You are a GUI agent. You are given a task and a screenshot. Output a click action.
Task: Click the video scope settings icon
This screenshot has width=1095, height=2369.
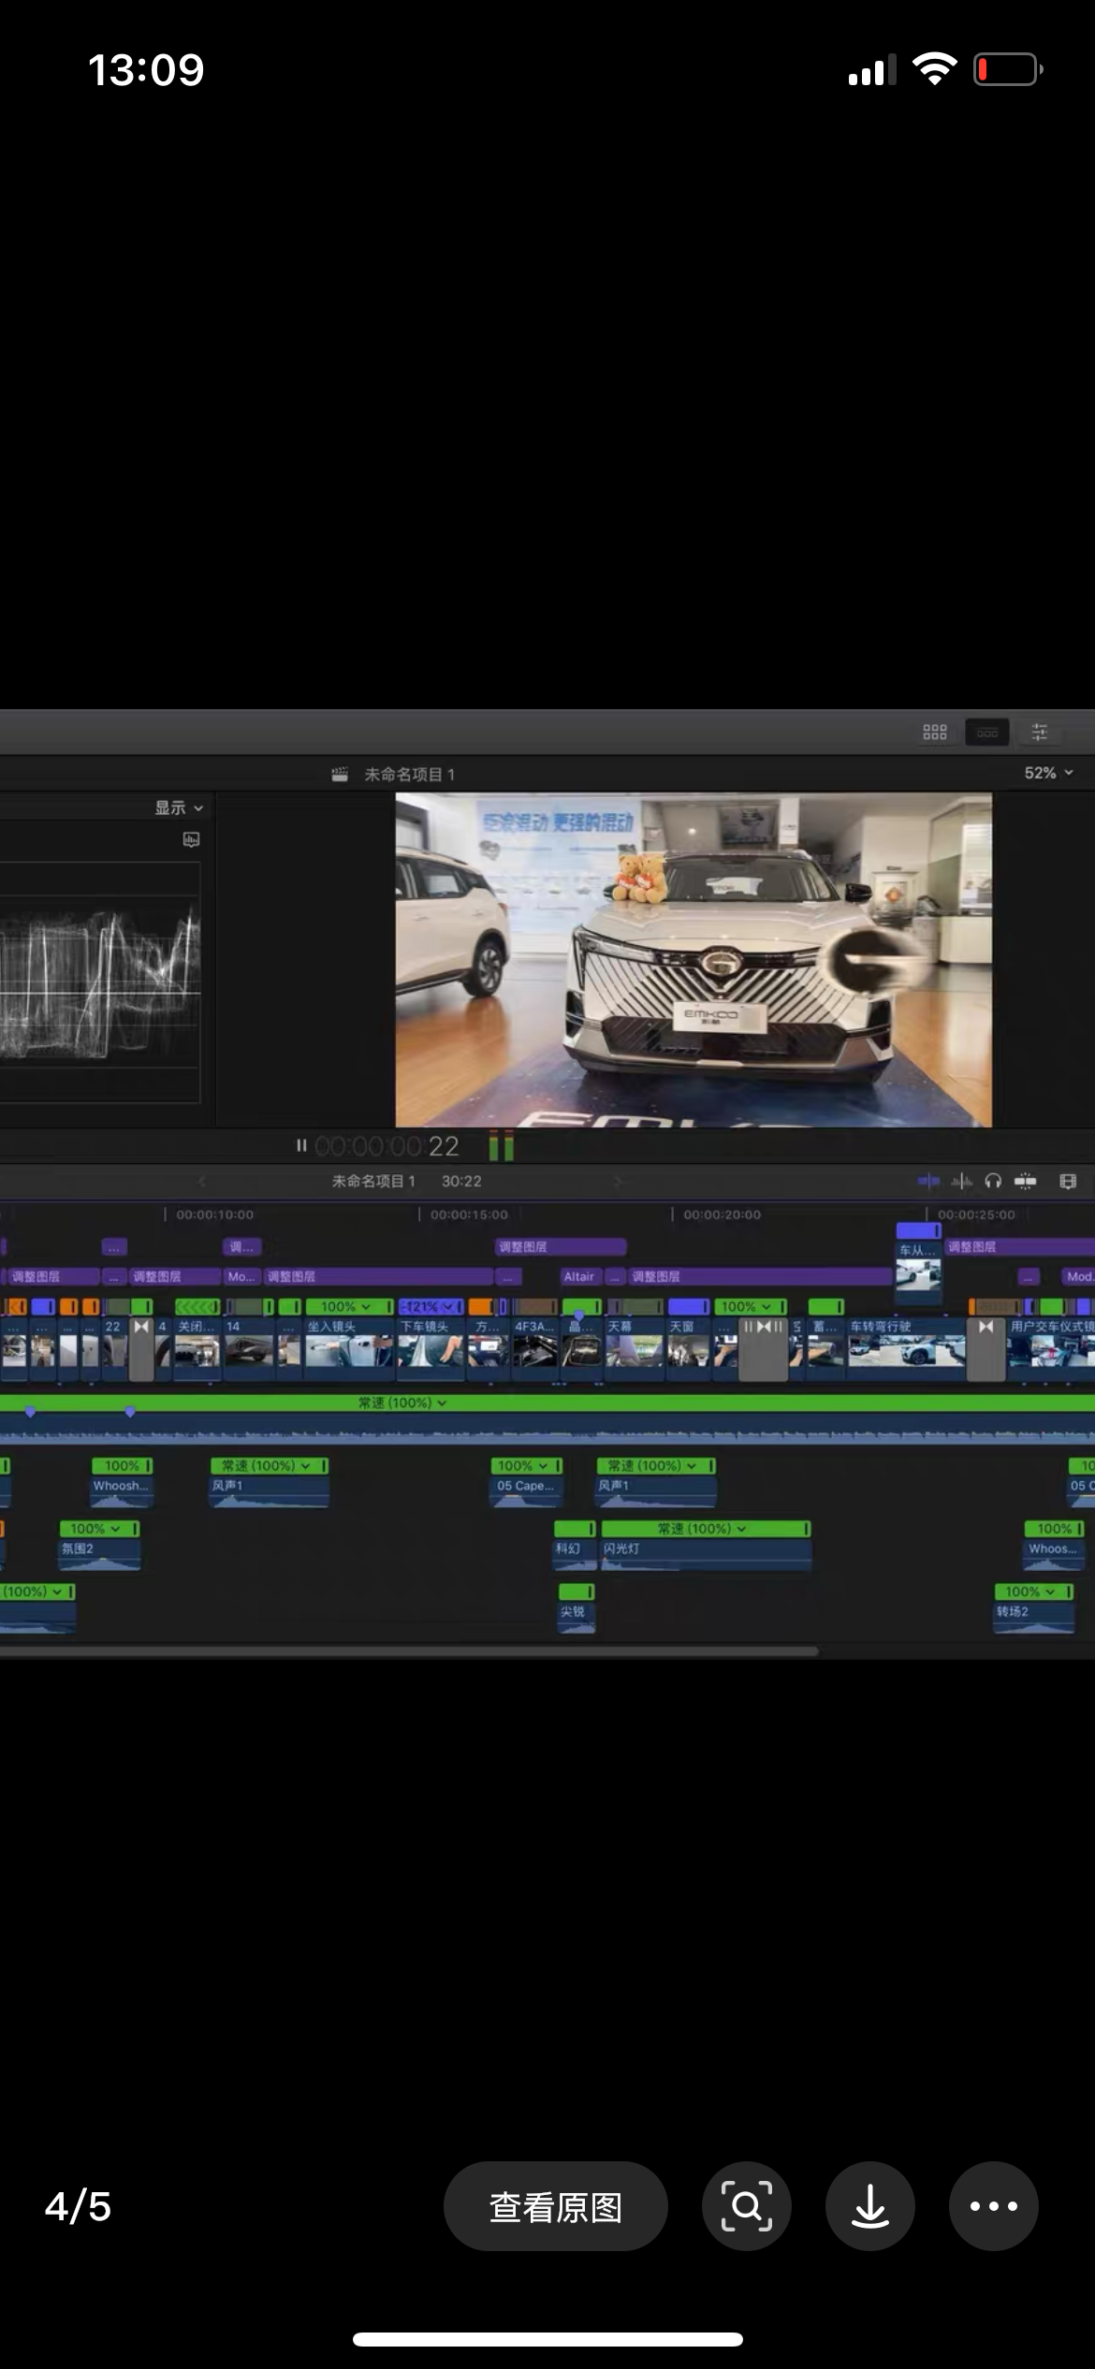point(191,839)
